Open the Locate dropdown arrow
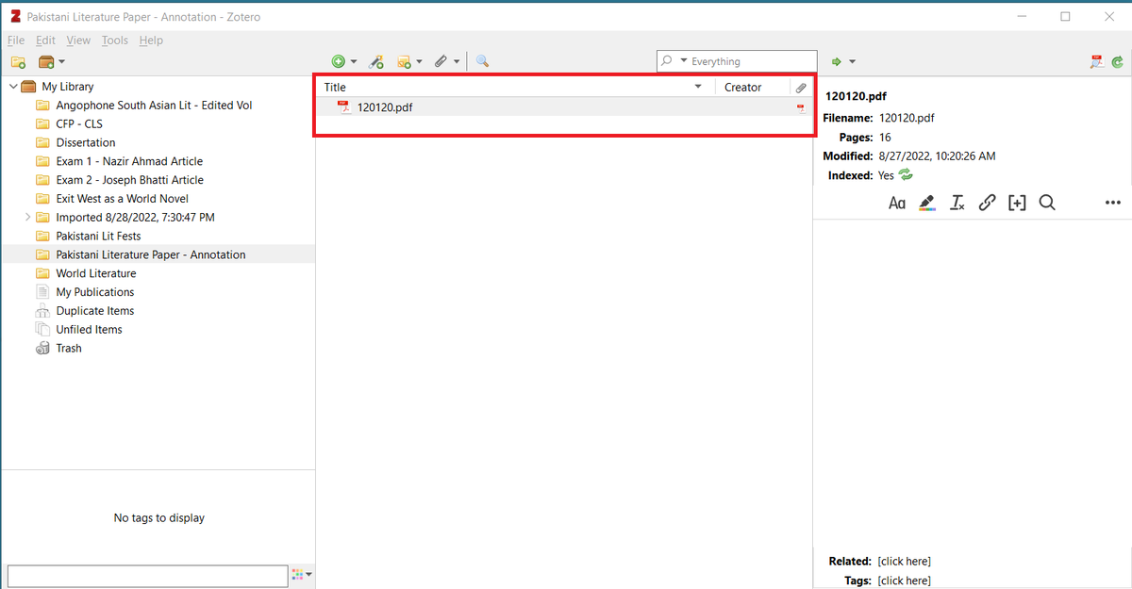Screen dimensions: 1132x589 [852, 61]
